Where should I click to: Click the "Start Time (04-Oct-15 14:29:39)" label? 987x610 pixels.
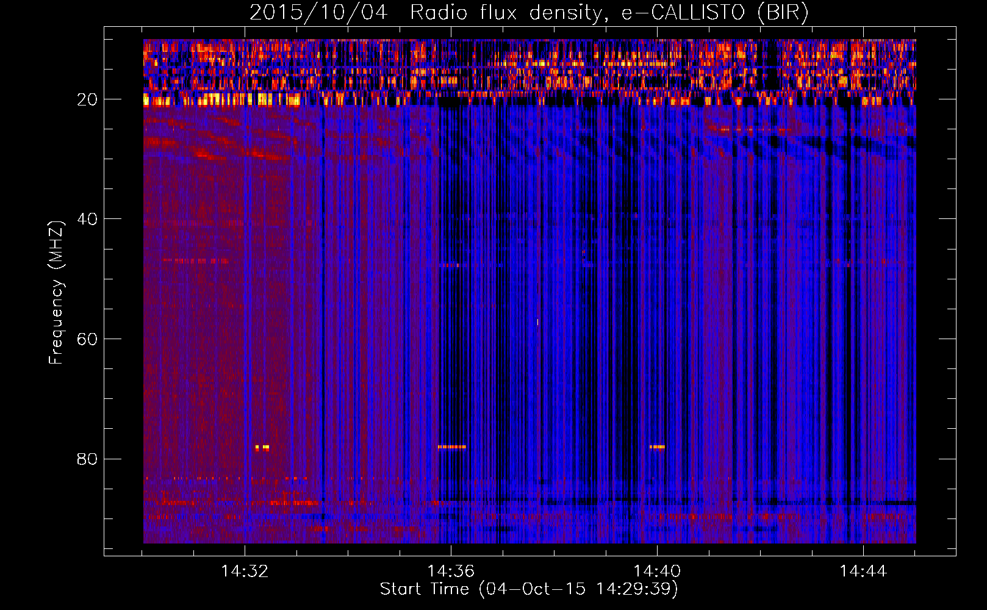[x=529, y=589]
